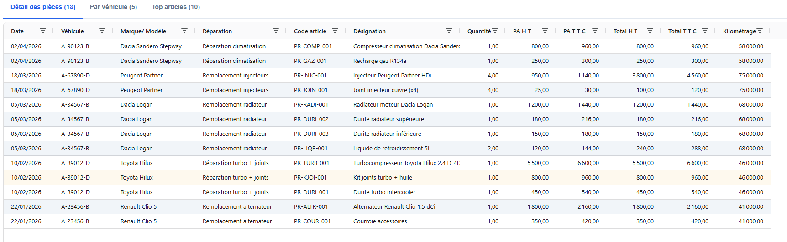Select the PR-TURB-001 Turbocompresseur row
The image size is (787, 242).
coord(406,163)
